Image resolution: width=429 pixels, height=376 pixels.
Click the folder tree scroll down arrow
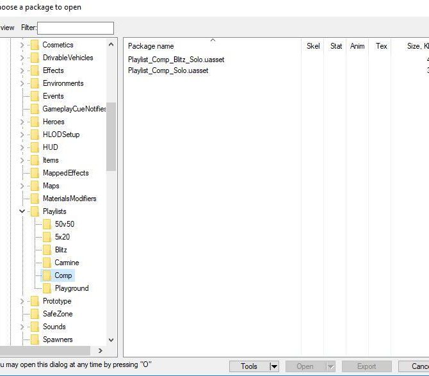pos(111,340)
